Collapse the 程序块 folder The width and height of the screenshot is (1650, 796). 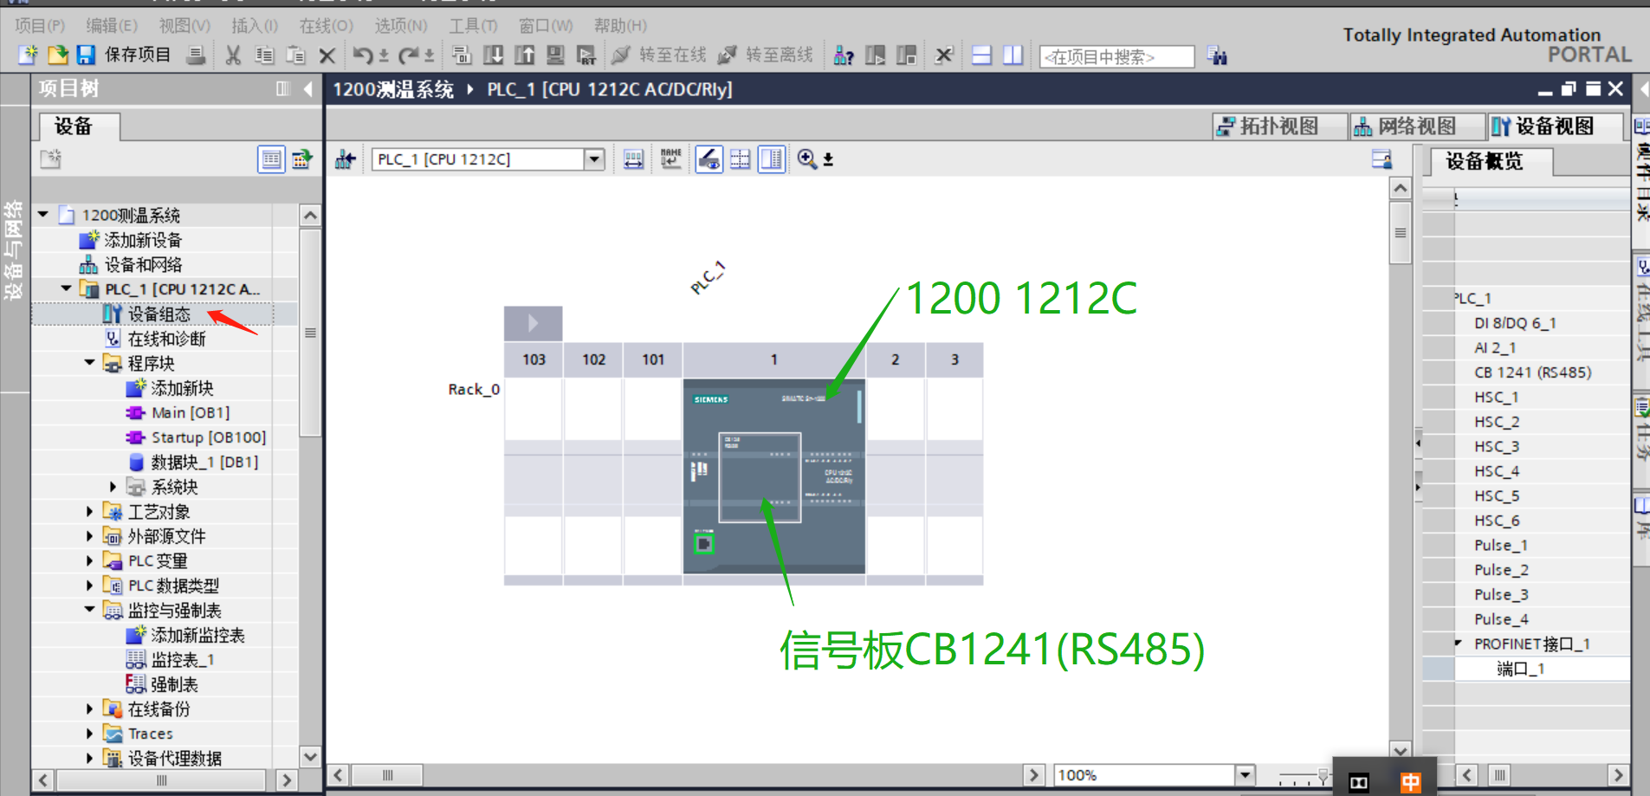click(x=89, y=363)
